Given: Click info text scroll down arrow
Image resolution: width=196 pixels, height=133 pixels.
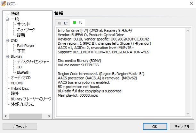Looking at the screenshot, I should pos(188,114).
